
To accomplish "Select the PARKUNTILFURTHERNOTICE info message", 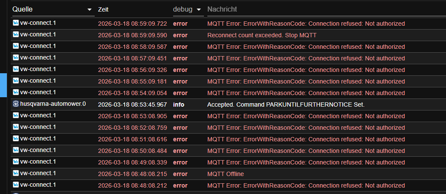I will click(x=286, y=104).
